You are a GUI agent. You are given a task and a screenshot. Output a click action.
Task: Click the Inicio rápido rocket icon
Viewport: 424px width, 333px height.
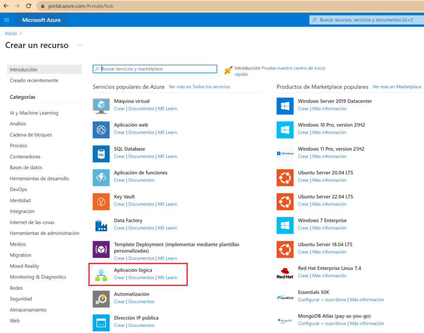click(228, 70)
